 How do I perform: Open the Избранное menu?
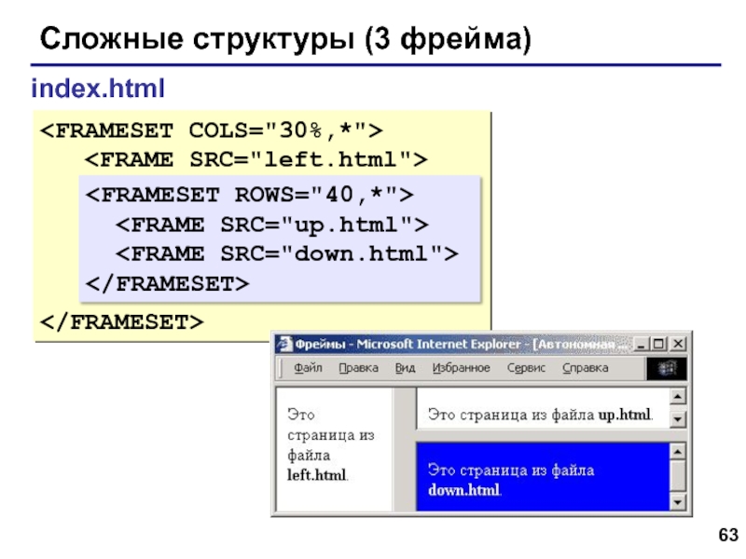point(462,368)
